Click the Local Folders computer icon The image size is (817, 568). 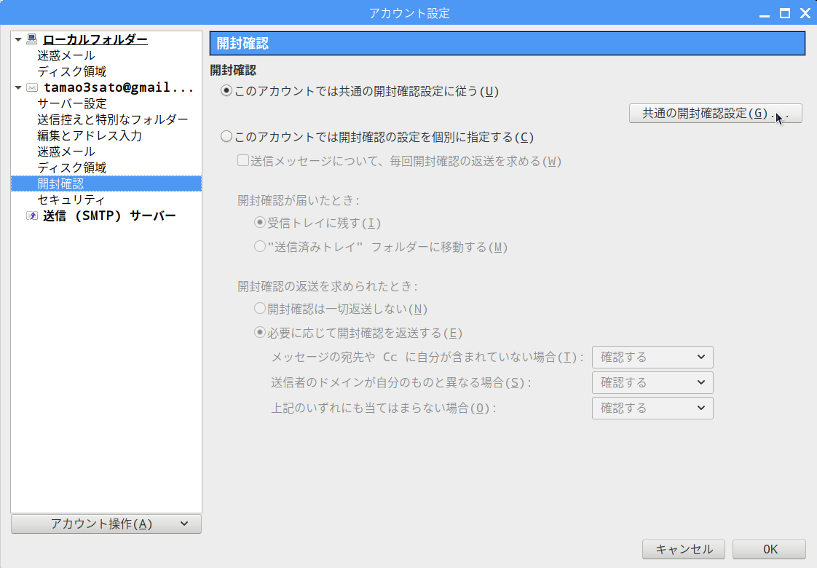(x=32, y=39)
